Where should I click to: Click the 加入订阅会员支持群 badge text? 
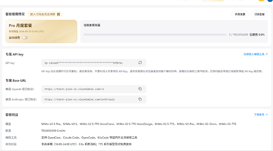42,14
